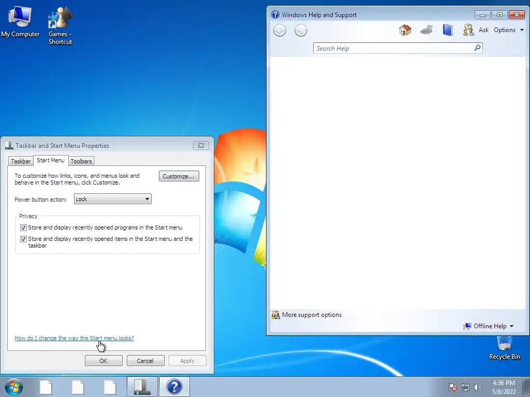Click the Apply button
Screen dimensions: 530x397
pyautogui.click(x=187, y=360)
